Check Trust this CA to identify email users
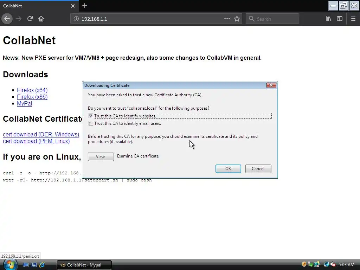Screen dimensions: 360x270 [x=91, y=123]
